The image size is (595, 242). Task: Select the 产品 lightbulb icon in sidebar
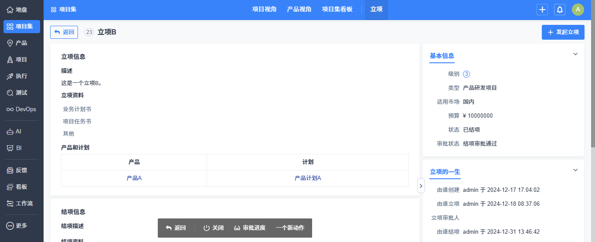(x=10, y=43)
